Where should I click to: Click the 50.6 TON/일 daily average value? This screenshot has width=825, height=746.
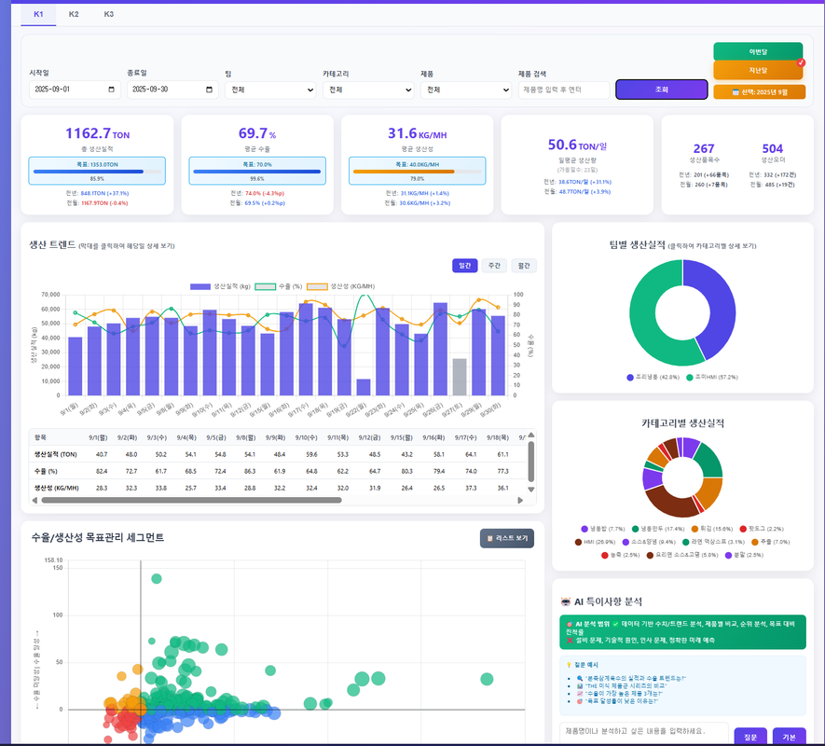coord(577,145)
